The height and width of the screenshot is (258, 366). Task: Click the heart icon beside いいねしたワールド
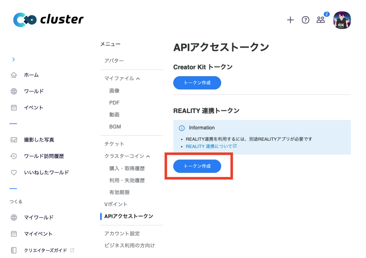14,172
